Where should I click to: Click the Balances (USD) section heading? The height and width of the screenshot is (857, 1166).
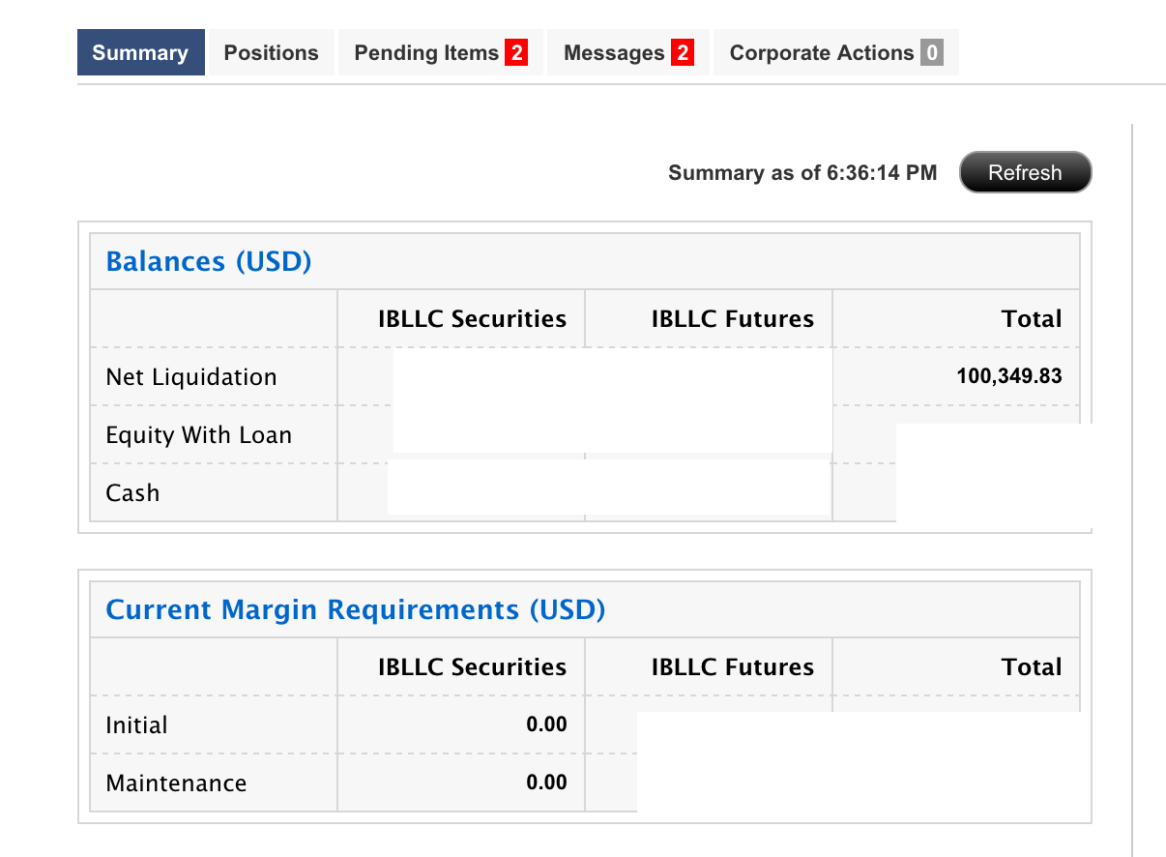(208, 261)
